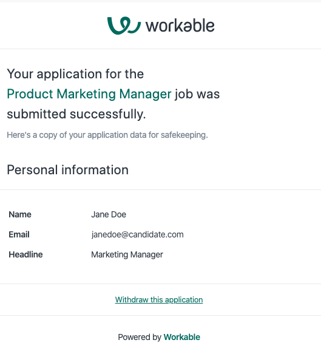Image resolution: width=321 pixels, height=354 pixels.
Task: Click the Email field label
Action: (19, 234)
